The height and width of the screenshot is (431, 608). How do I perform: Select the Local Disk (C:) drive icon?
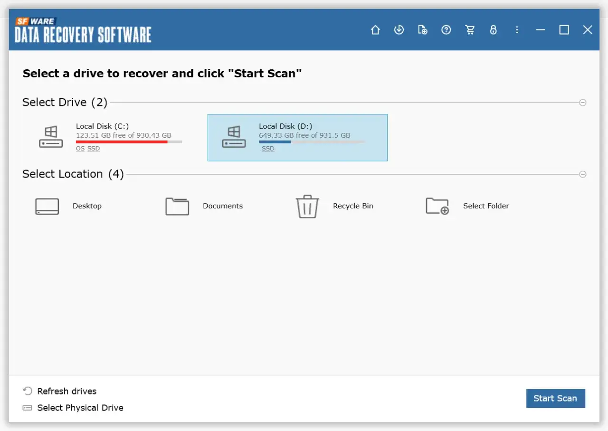(x=51, y=137)
